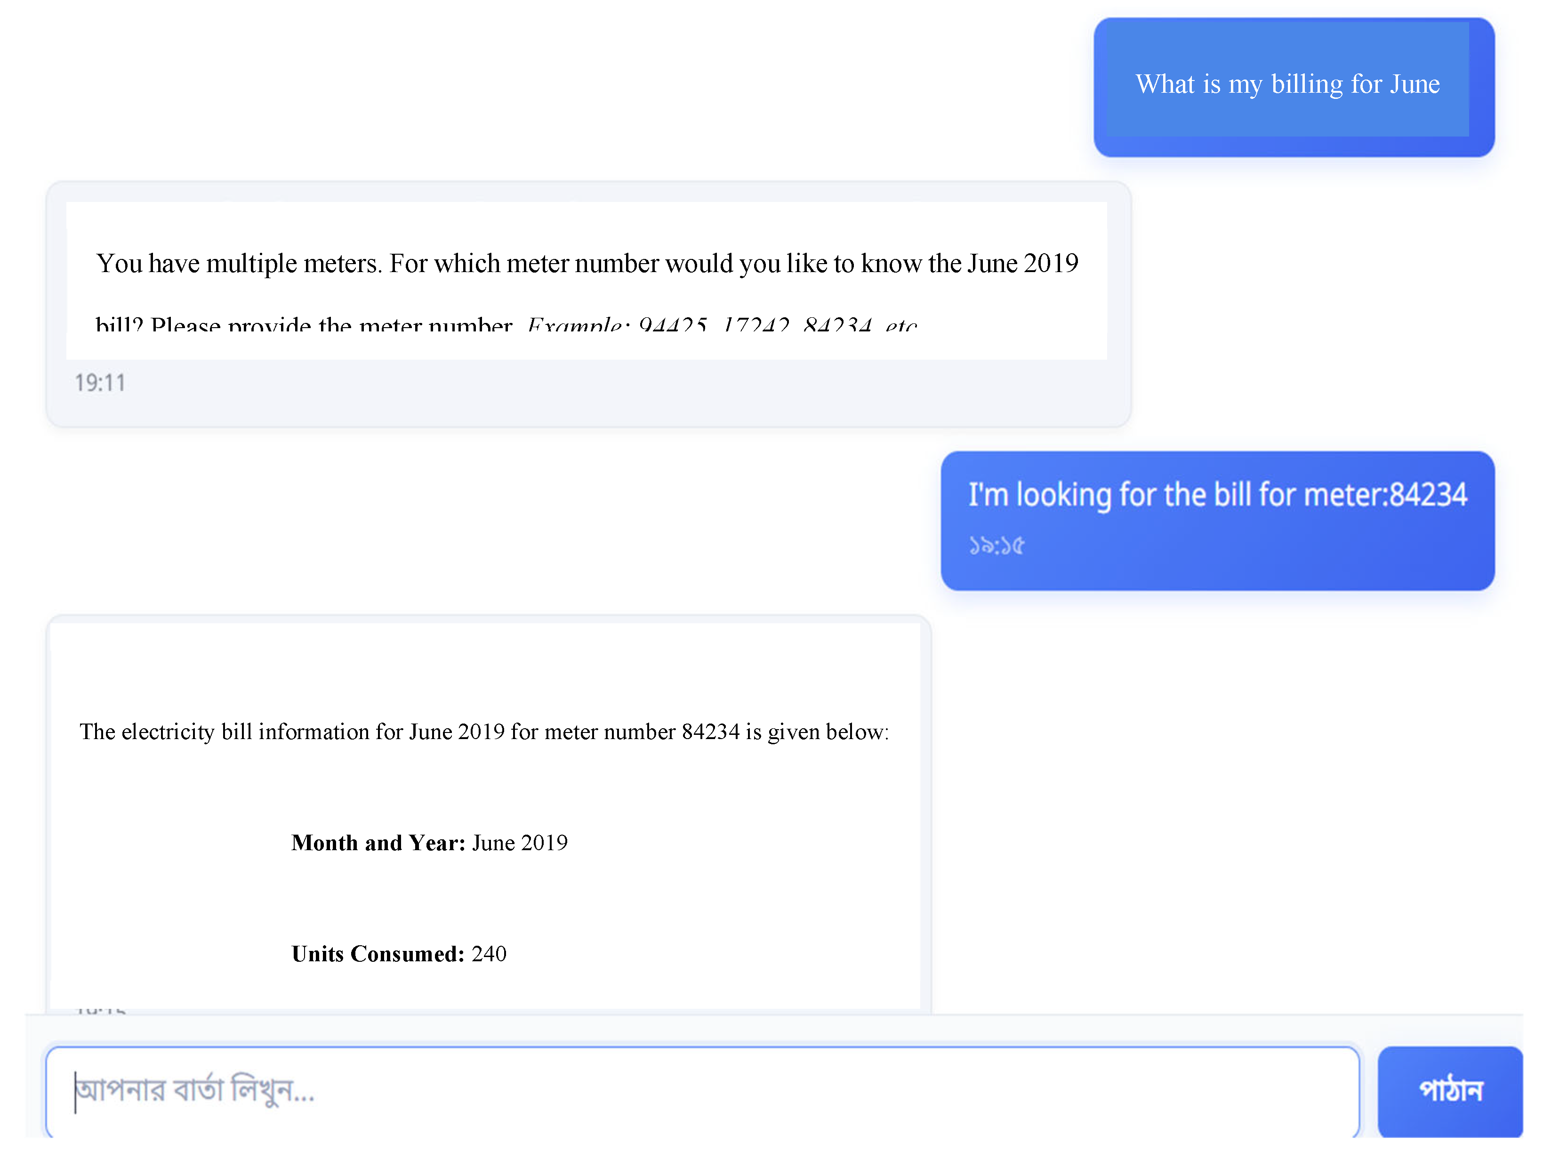Click meter number 84234 in the bill reply

point(710,732)
